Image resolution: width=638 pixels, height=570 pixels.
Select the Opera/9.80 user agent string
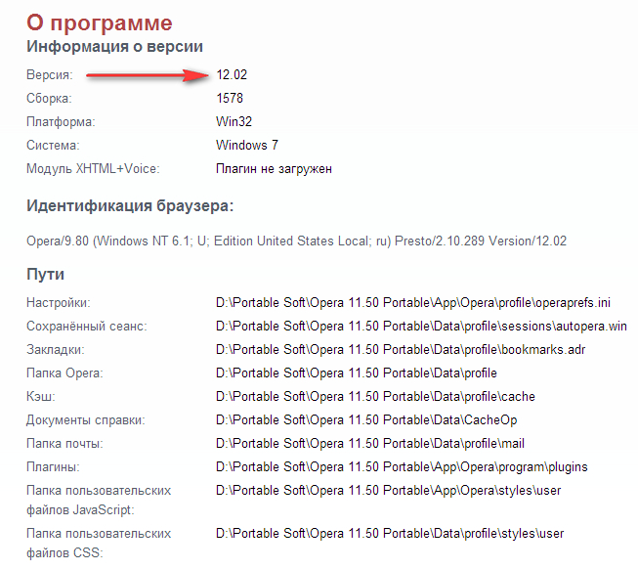(x=296, y=241)
